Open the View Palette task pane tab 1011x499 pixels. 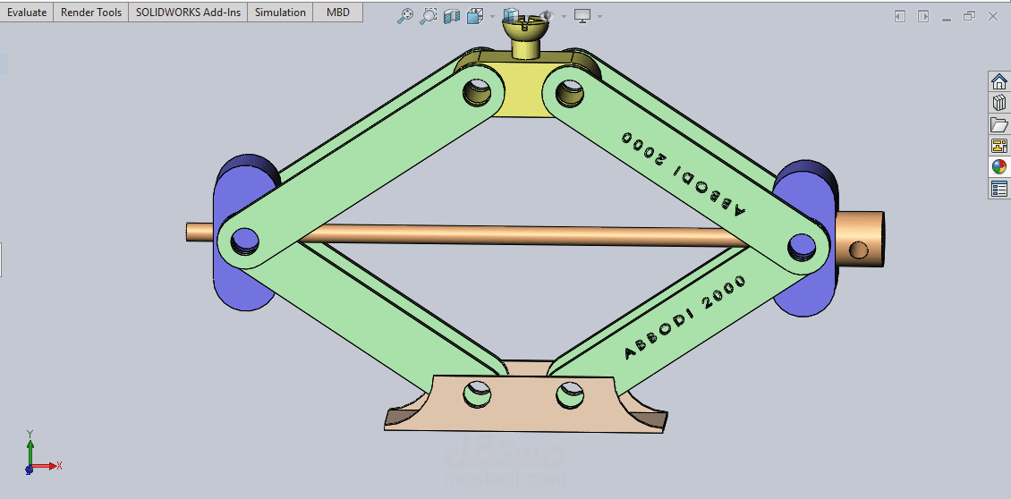[x=998, y=146]
